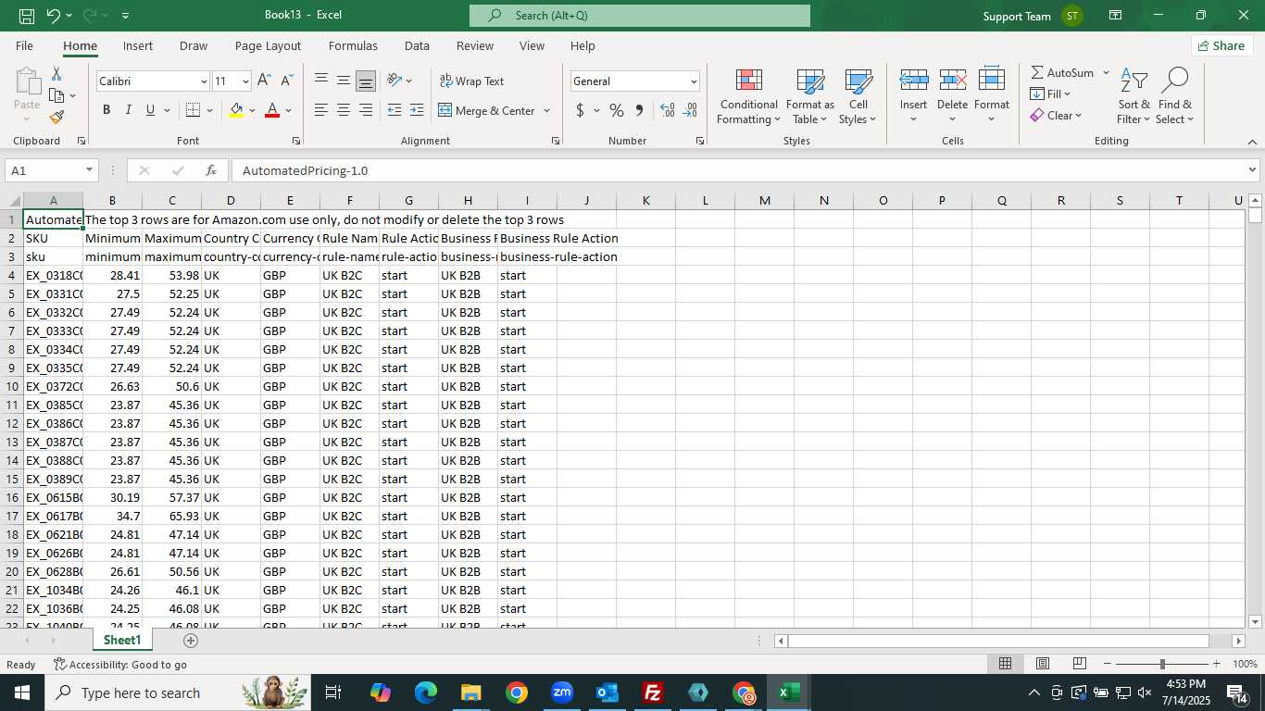Switch to Insert tab

[x=138, y=45]
